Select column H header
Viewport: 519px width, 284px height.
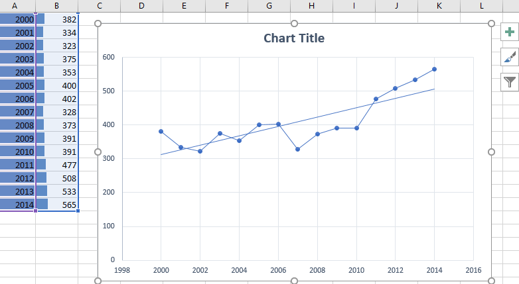pyautogui.click(x=311, y=6)
